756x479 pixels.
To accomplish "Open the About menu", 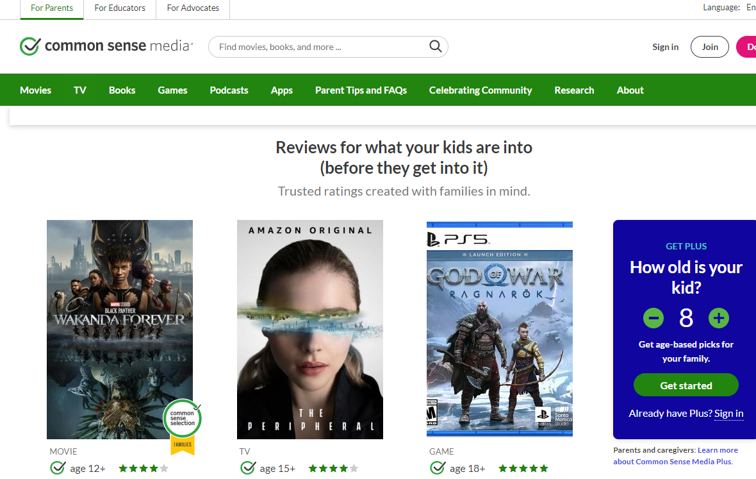I will coord(630,90).
